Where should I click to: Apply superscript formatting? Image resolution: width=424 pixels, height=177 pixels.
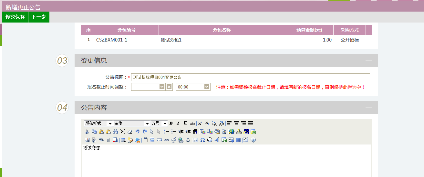(x=200, y=123)
